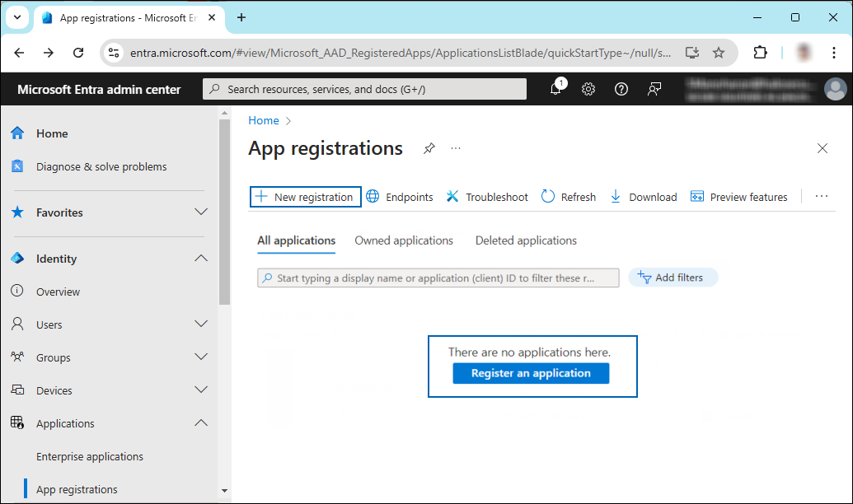Start a new app registration from the toolbar

(x=305, y=196)
